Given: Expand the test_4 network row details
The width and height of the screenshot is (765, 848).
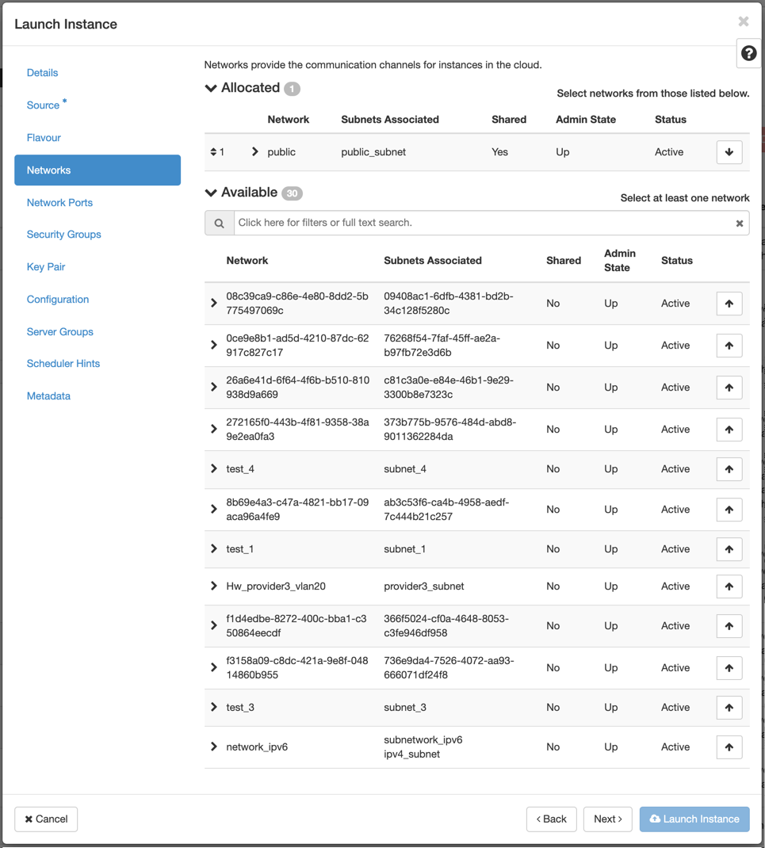Looking at the screenshot, I should (214, 469).
